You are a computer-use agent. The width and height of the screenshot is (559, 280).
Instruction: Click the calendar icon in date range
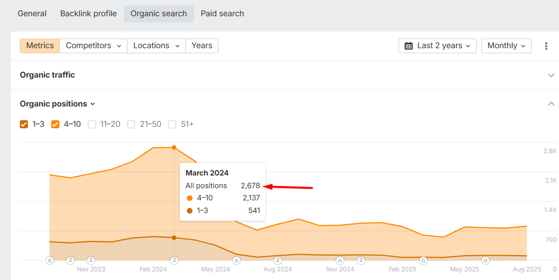tap(409, 46)
